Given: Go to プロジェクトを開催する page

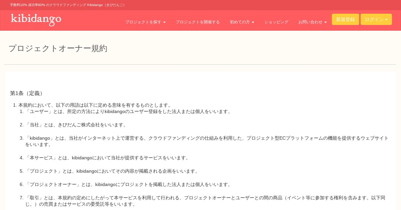Looking at the screenshot, I should tap(198, 22).
